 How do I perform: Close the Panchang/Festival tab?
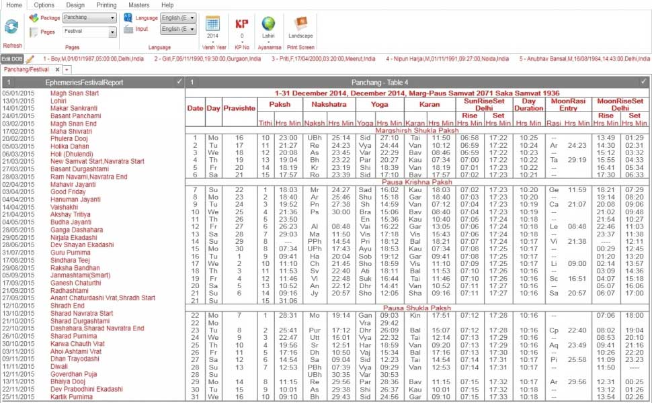(57, 70)
